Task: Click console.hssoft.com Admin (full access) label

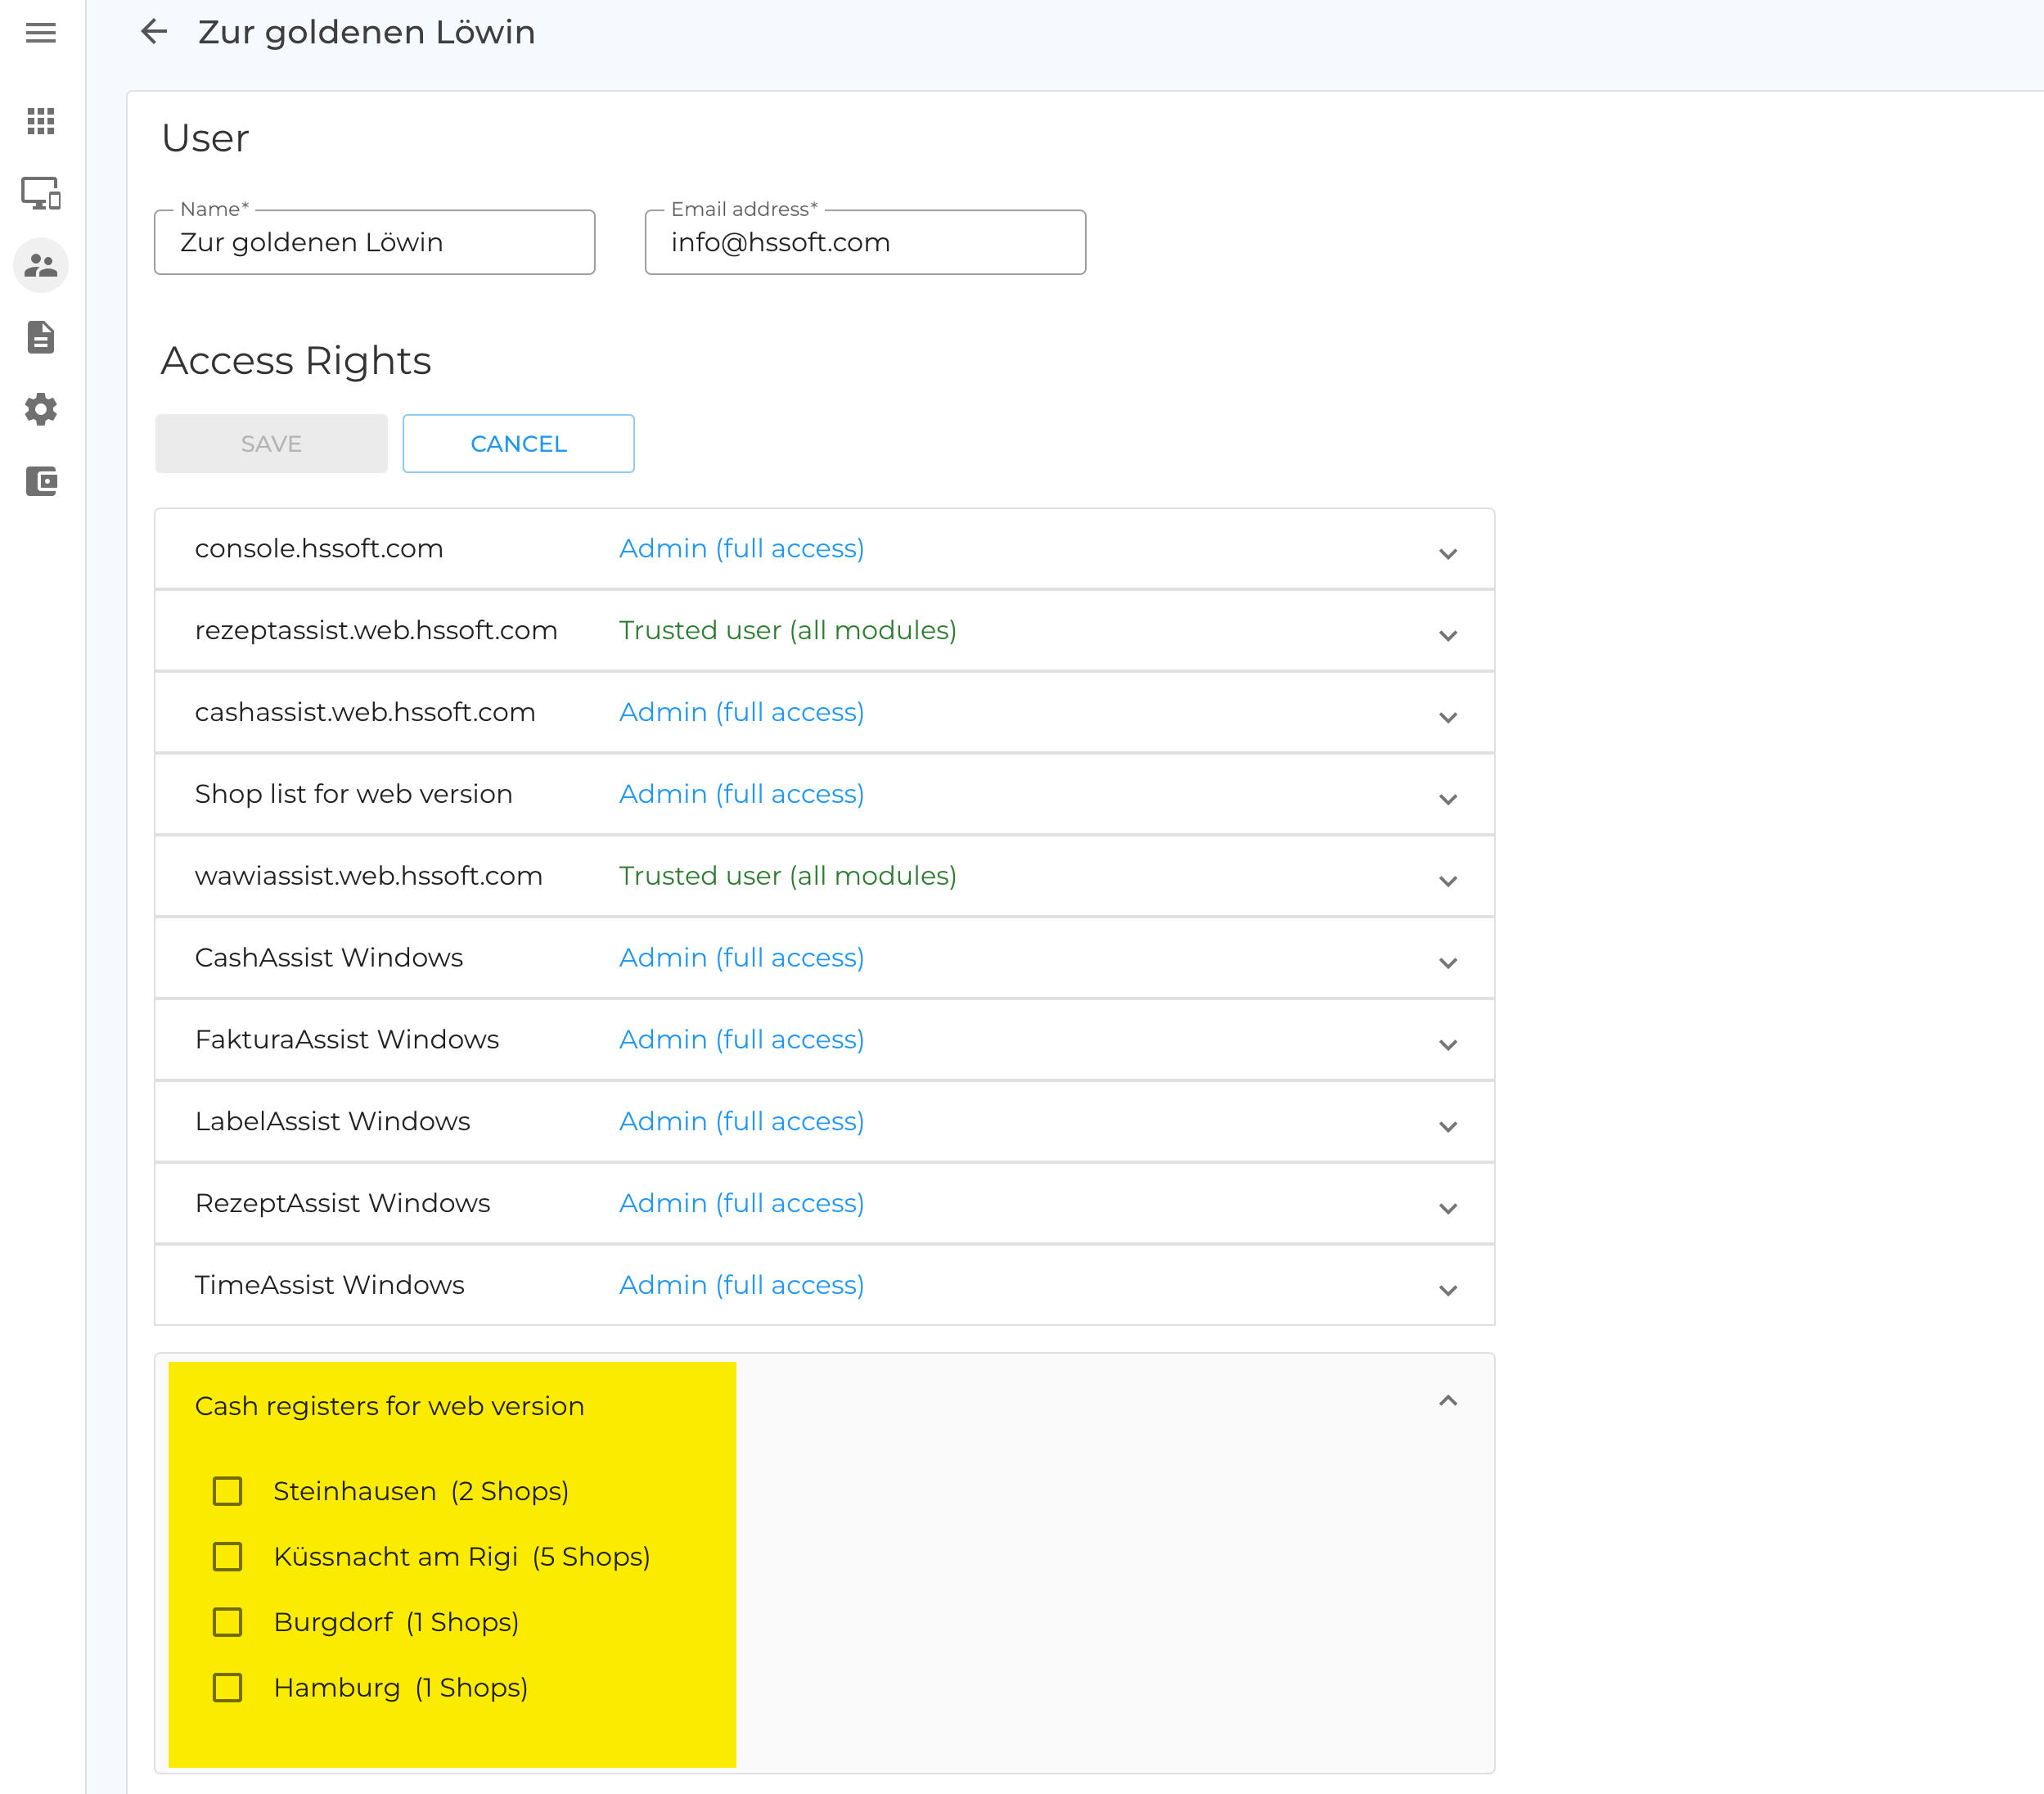Action: point(741,549)
